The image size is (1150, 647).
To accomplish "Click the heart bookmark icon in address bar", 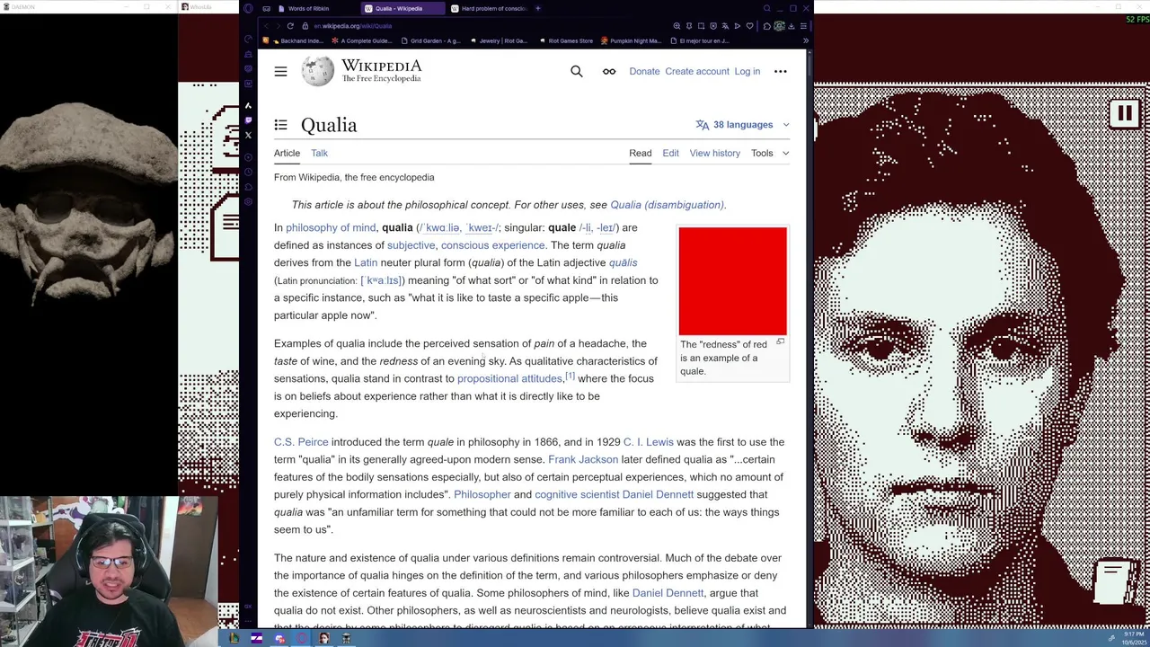I will tap(749, 26).
